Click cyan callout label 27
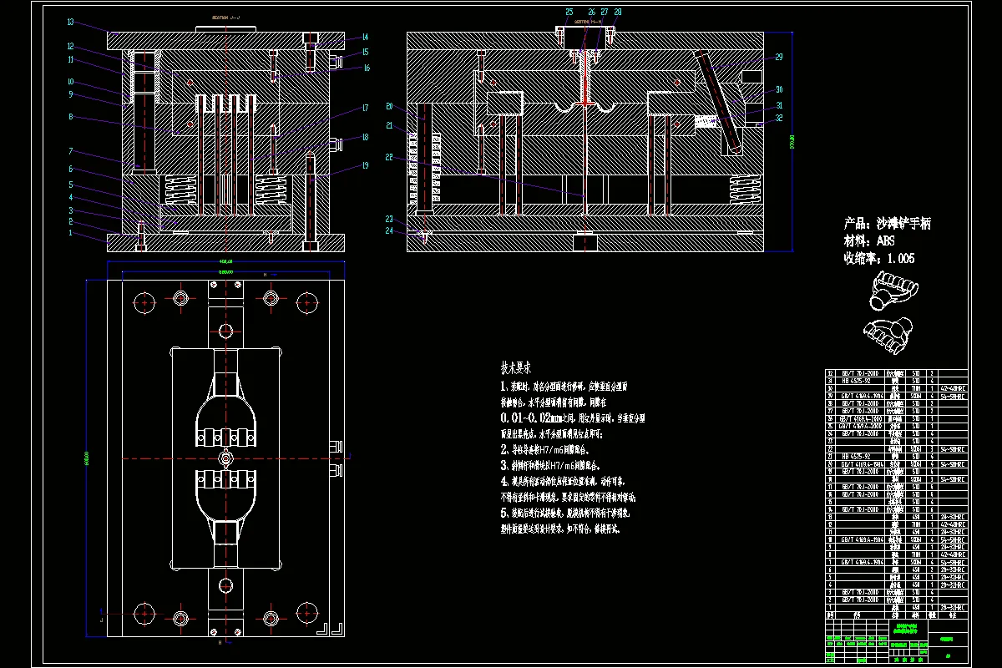Image resolution: width=1002 pixels, height=668 pixels. 605,13
